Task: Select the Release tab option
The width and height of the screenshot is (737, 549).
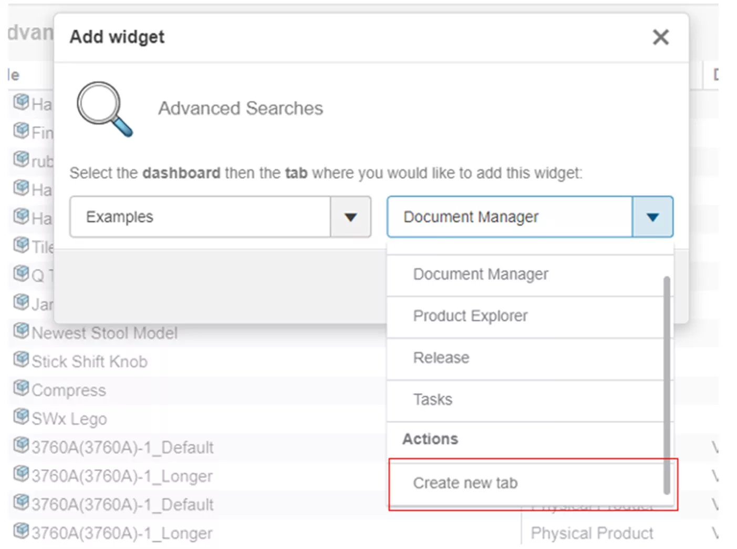Action: (525, 358)
